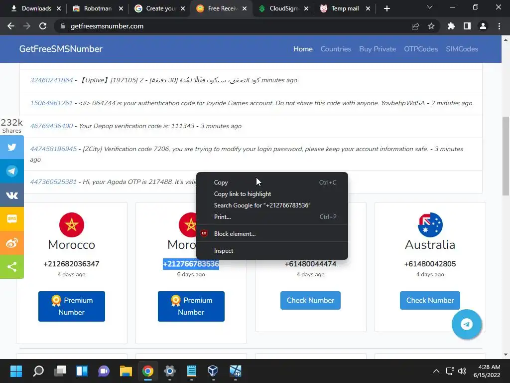Click Premium Number button under +212682036347
Viewport: 510px width, 383px height.
72,306
